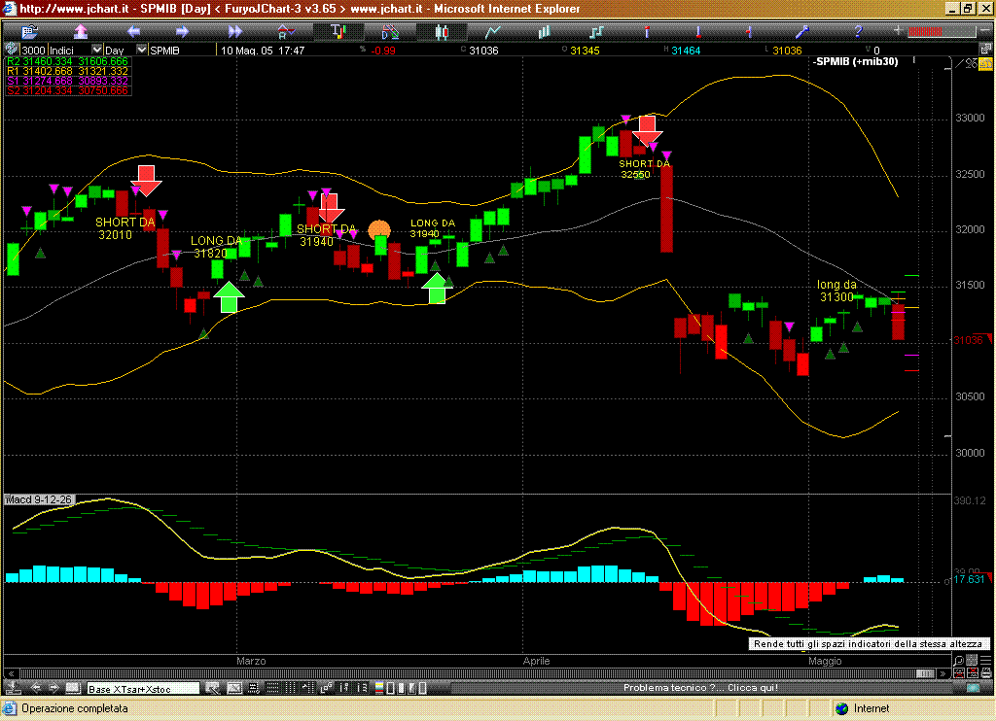Click the Macd 9-12-26 indicator label
This screenshot has width=996, height=721.
(39, 499)
